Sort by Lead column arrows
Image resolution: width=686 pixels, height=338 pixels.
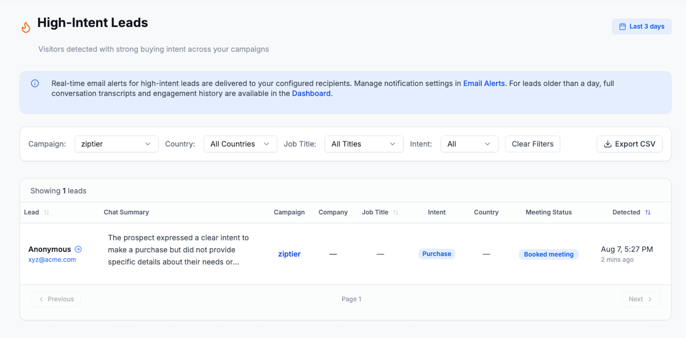[x=46, y=212]
